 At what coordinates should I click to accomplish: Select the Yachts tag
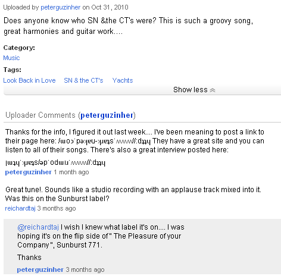click(123, 80)
